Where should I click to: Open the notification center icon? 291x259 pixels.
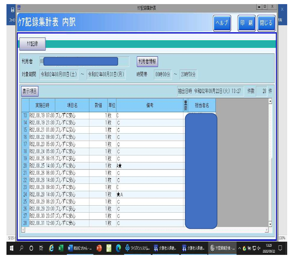coord(280,248)
